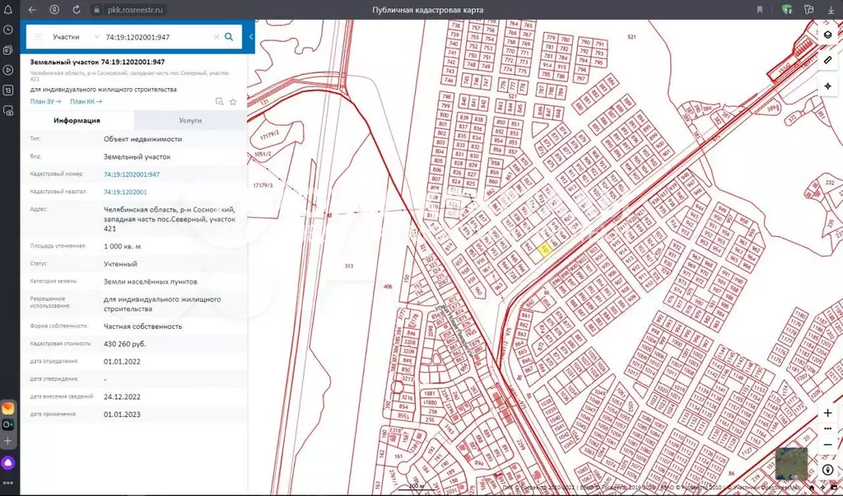
Task: Open the extensions puzzle icon
Action: (809, 10)
